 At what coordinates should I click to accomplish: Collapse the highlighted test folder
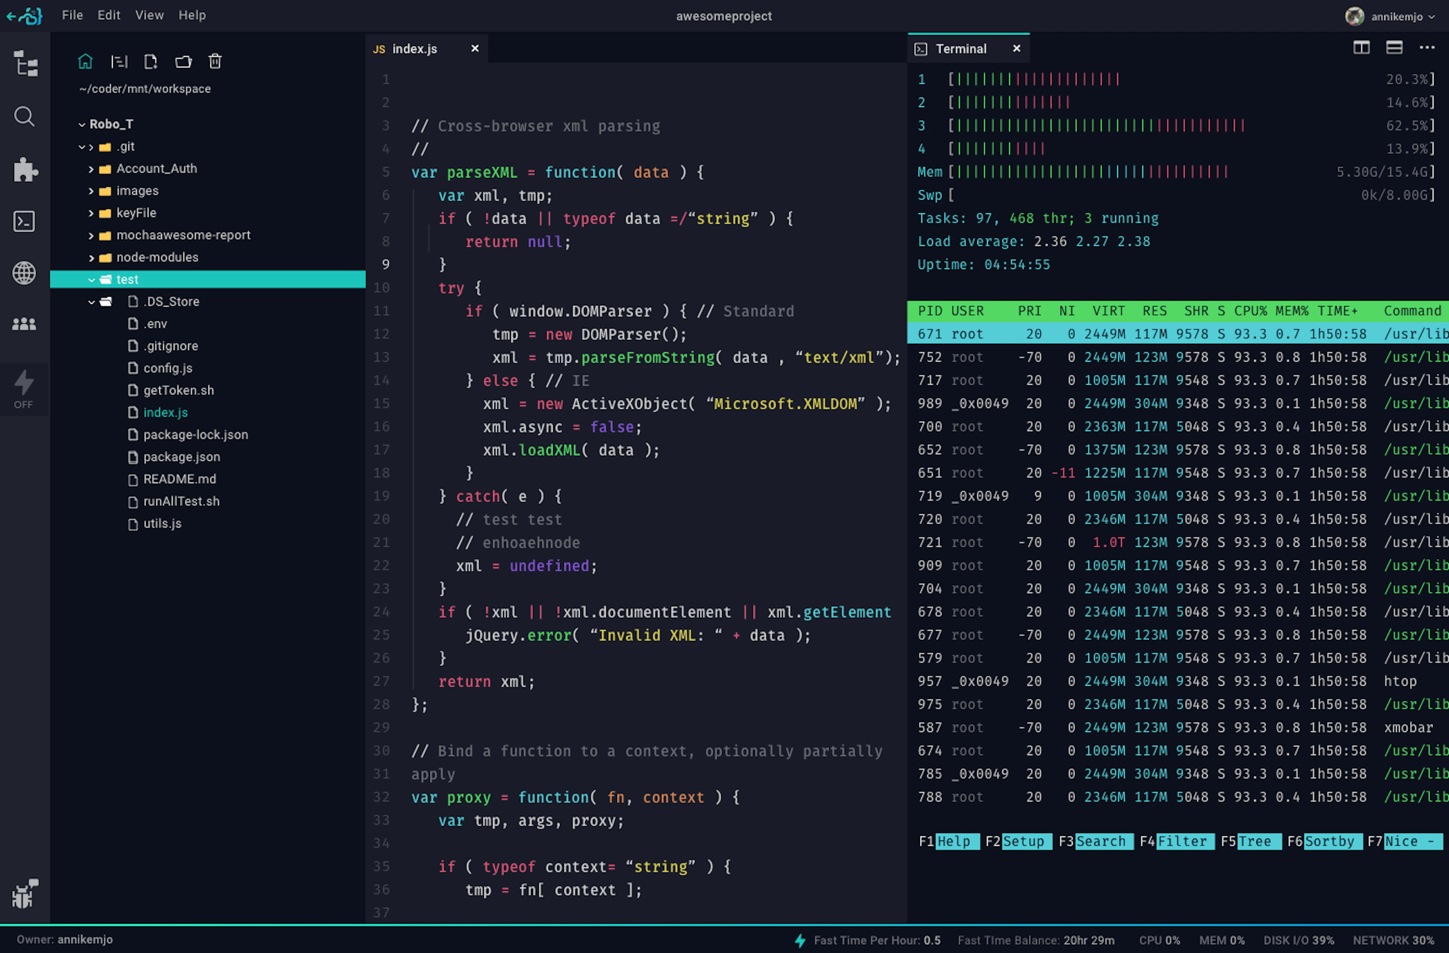91,280
